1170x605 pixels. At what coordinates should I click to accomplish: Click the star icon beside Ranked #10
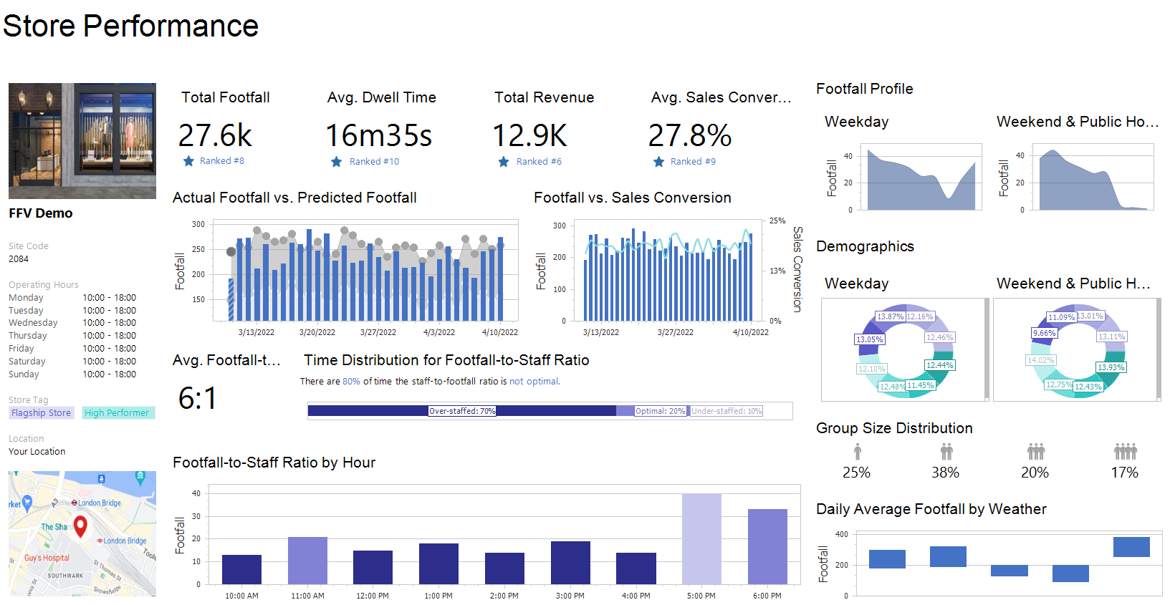tap(336, 162)
